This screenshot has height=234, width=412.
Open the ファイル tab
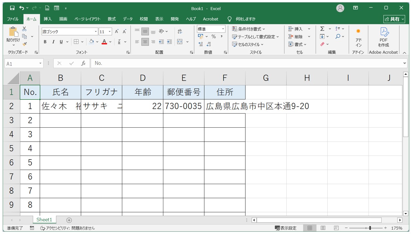pos(13,19)
